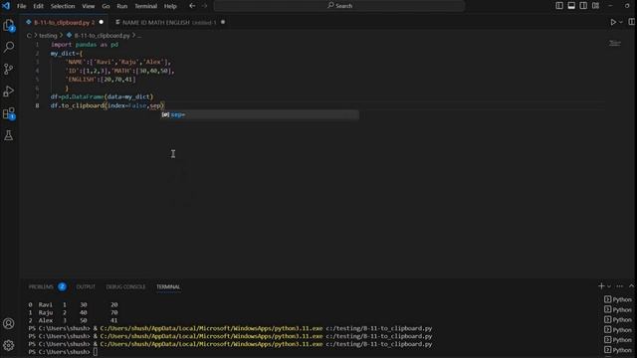The image size is (637, 358).
Task: Split the editor to the right
Action: (631, 22)
